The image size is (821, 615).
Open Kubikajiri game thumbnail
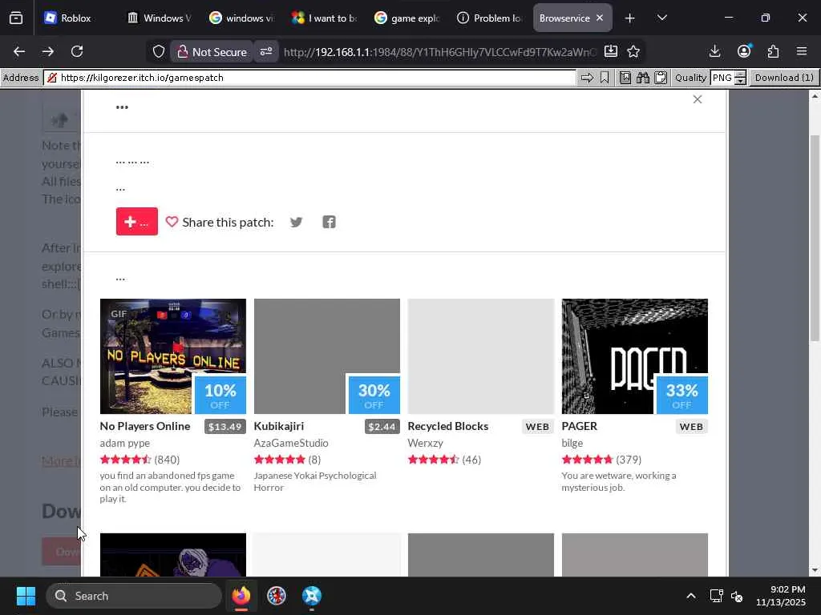(327, 356)
